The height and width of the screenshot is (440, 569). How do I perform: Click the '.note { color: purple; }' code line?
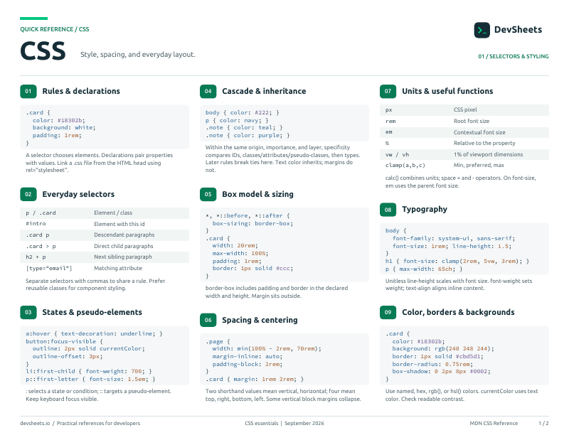pyautogui.click(x=248, y=136)
